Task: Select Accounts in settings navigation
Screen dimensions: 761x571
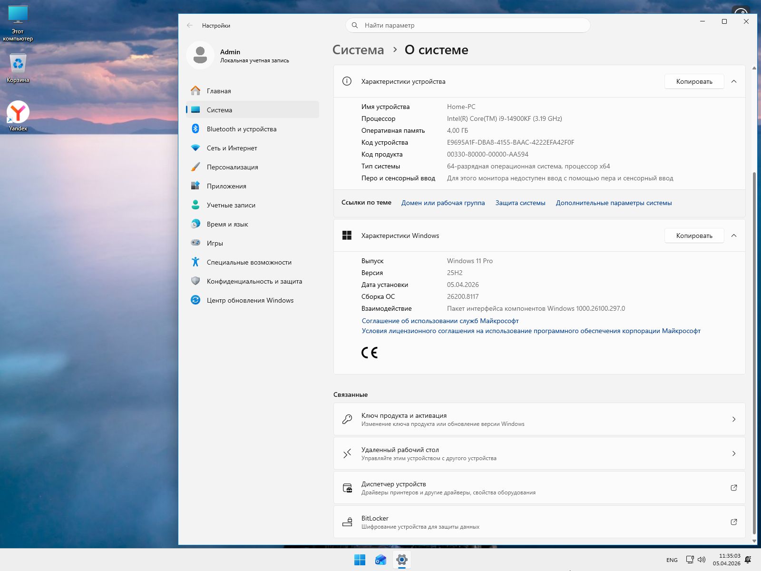Action: [x=231, y=205]
